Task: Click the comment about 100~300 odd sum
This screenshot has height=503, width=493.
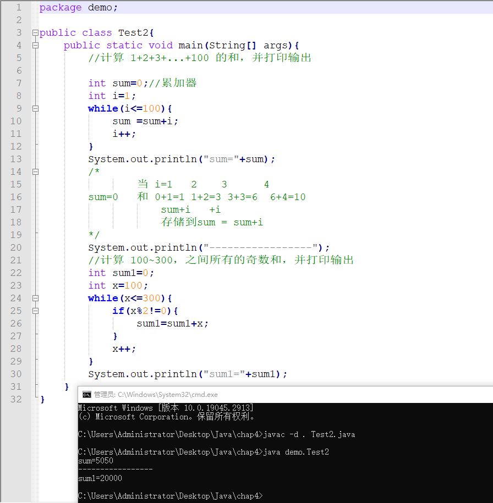Action: pyautogui.click(x=221, y=260)
